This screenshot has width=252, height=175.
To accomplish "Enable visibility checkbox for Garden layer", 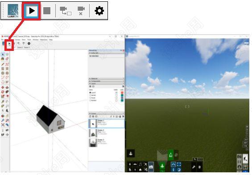I will click(116, 95).
